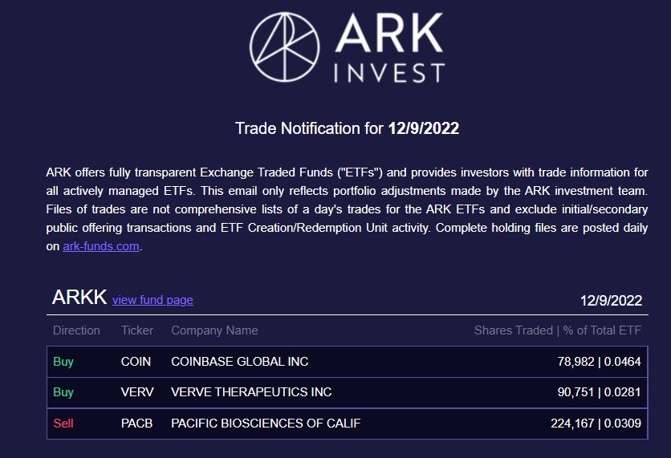Click the Buy label in VERV row

coord(63,392)
